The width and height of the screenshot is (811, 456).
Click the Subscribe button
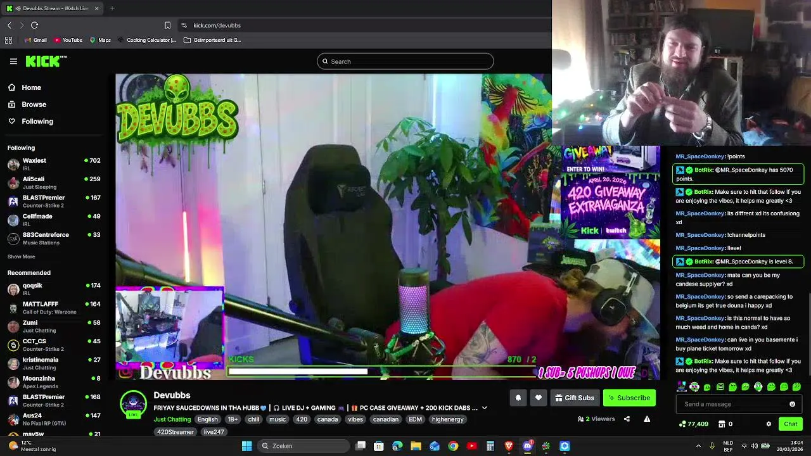[x=629, y=398]
